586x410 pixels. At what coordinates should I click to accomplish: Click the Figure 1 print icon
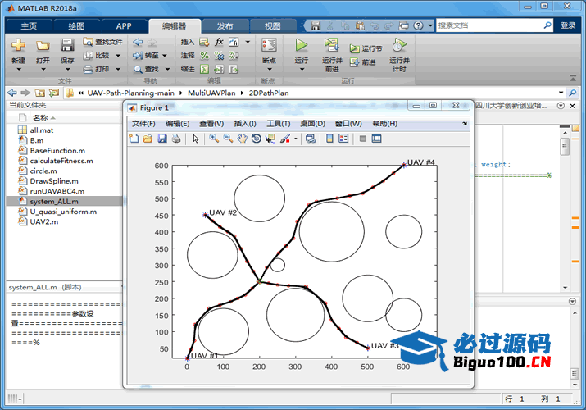pyautogui.click(x=176, y=139)
